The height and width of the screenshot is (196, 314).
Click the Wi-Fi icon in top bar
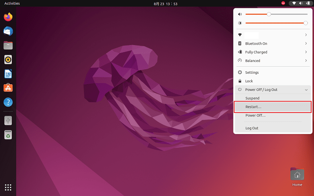click(294, 3)
